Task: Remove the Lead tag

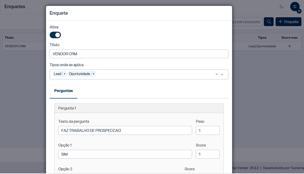Action: (65, 74)
